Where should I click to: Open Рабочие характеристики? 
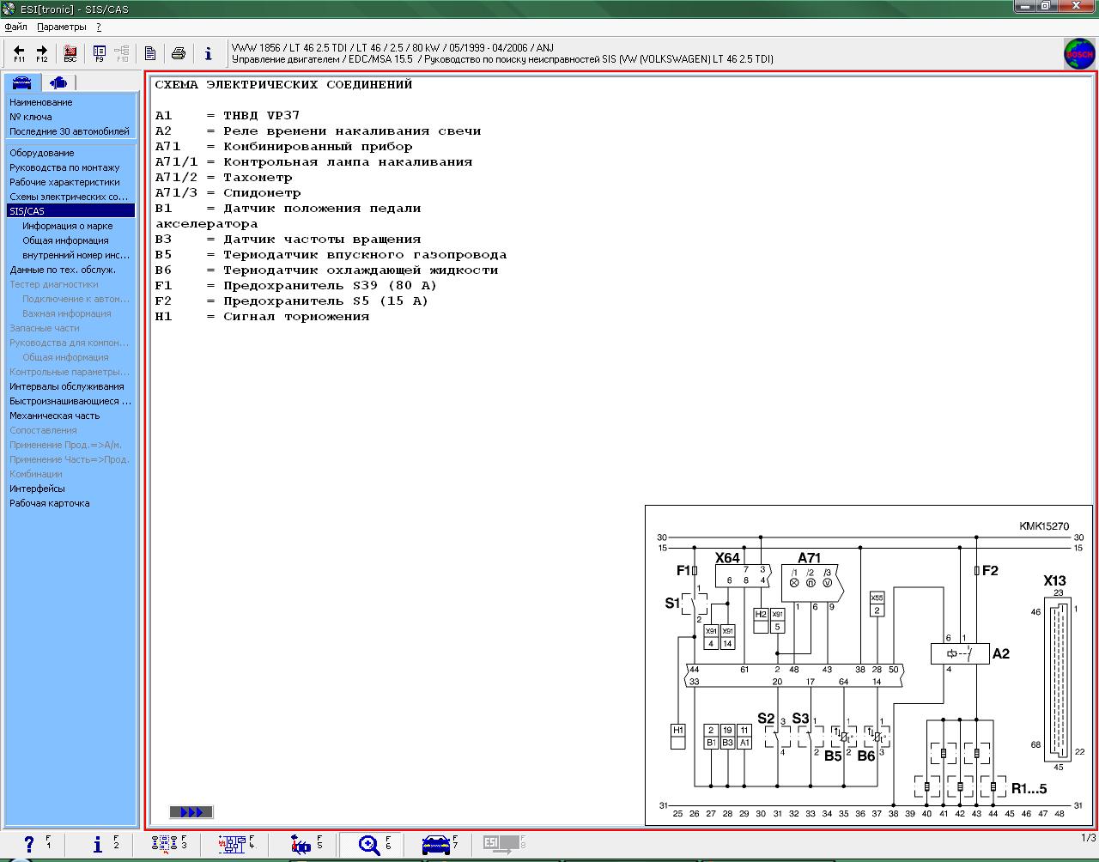click(64, 182)
